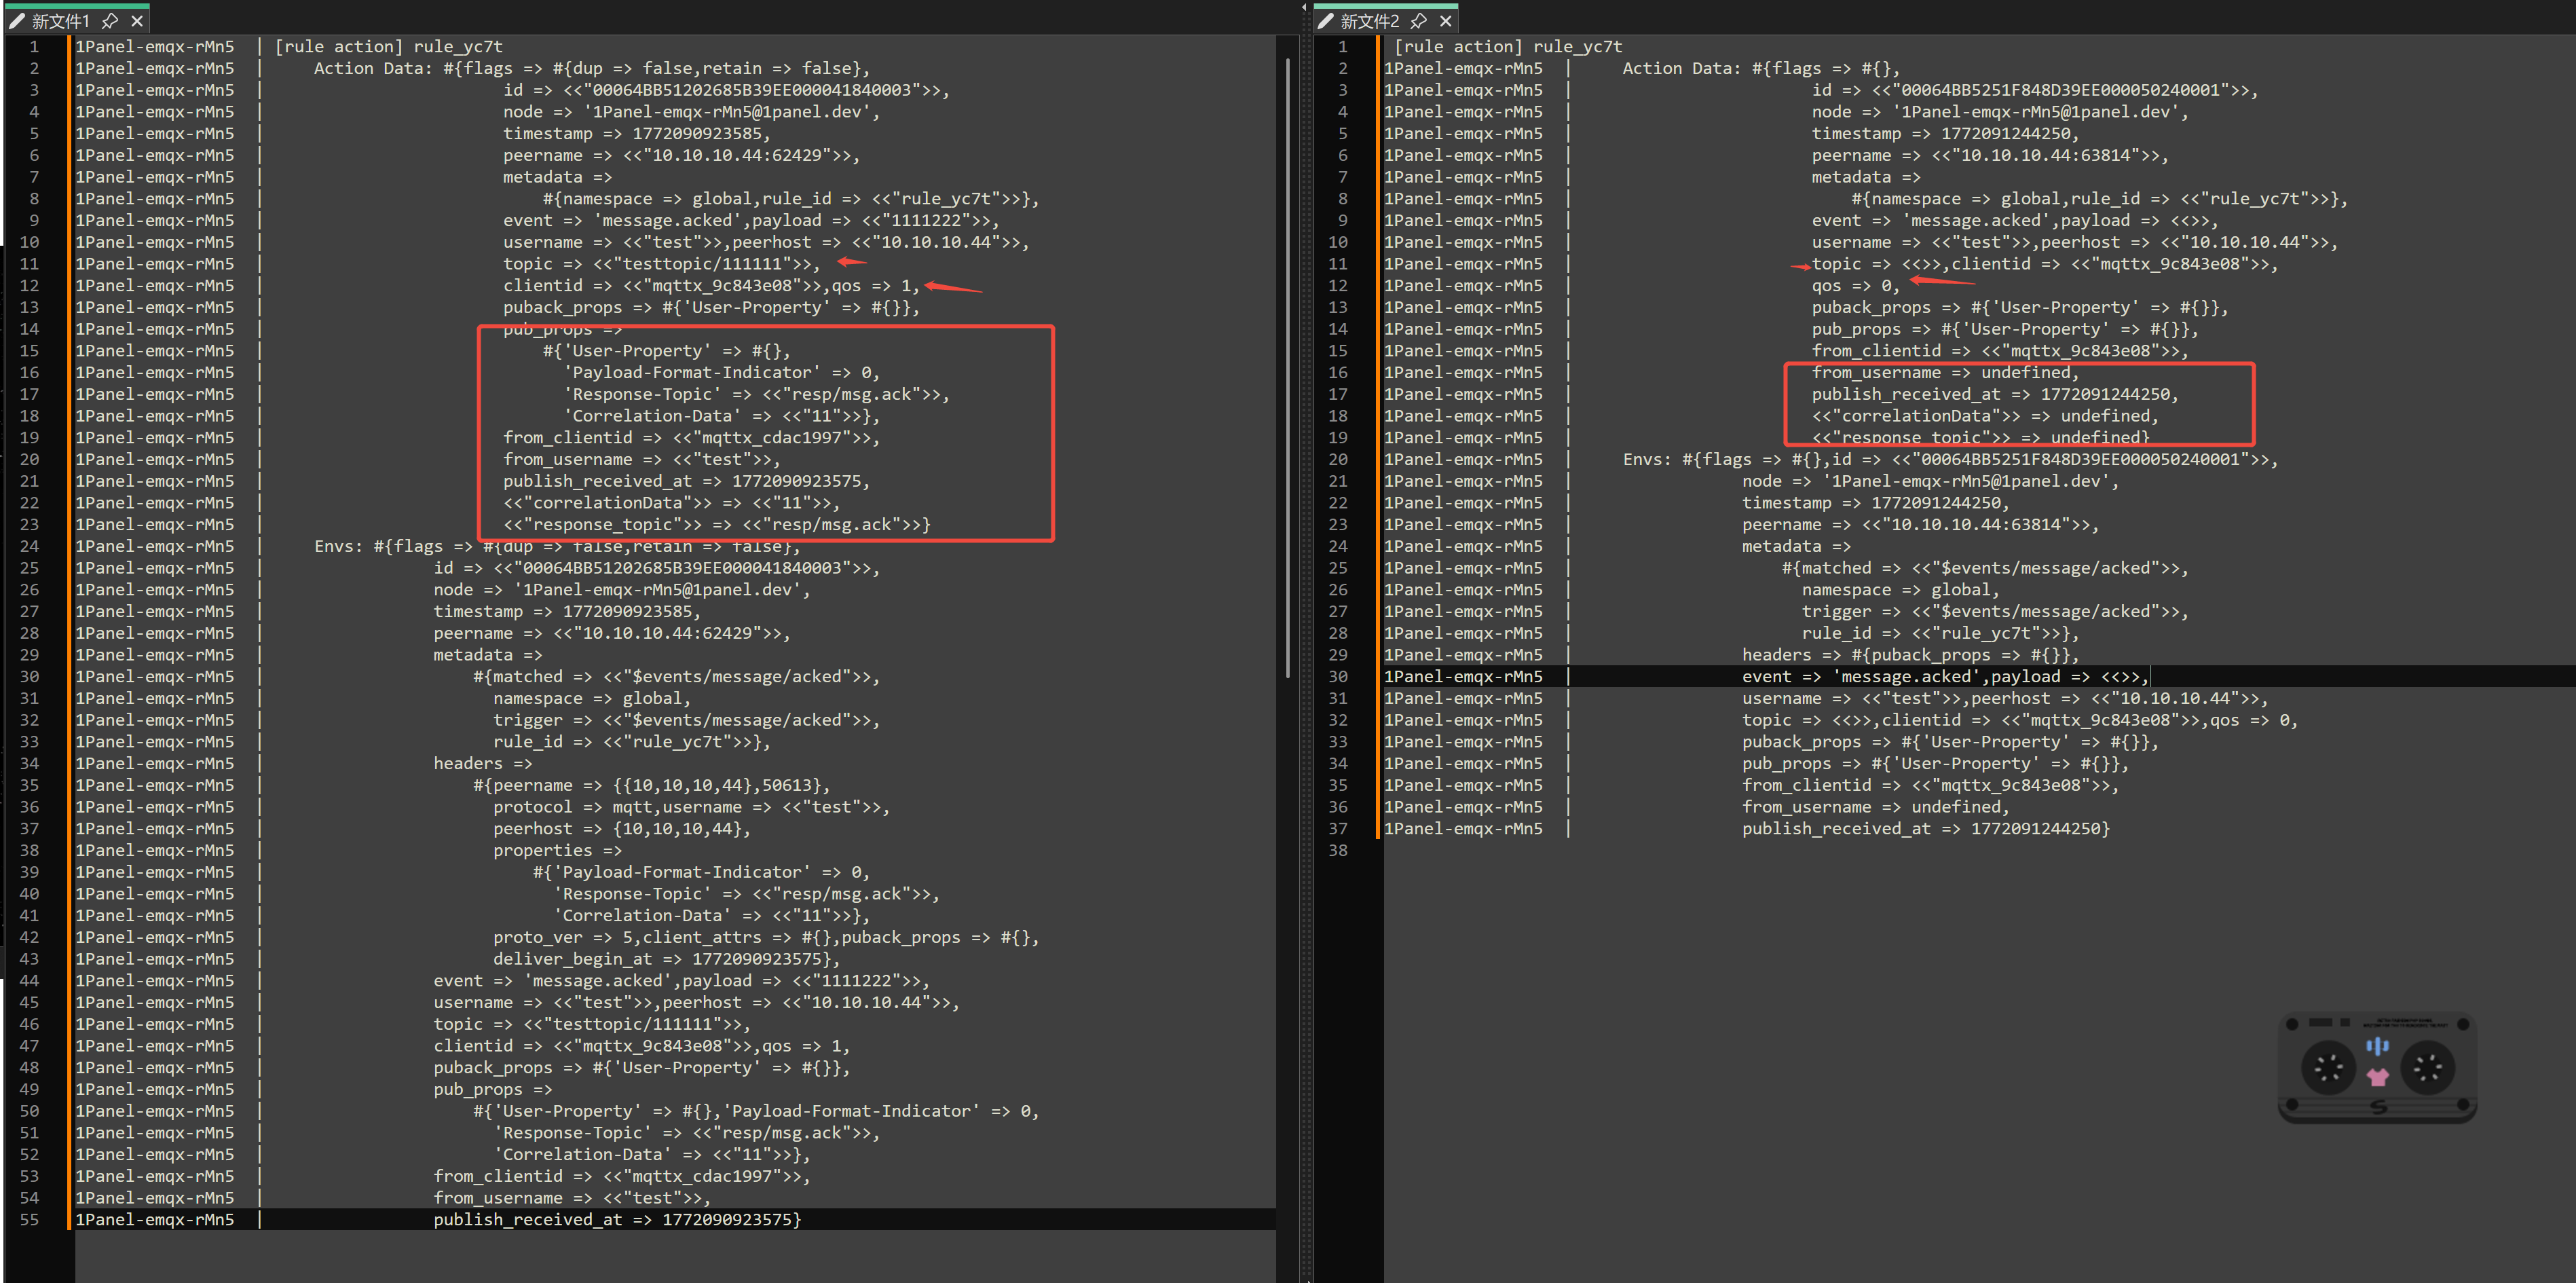Viewport: 2576px width, 1283px height.
Task: Collapse the split pane using the small arrow
Action: click(1304, 7)
